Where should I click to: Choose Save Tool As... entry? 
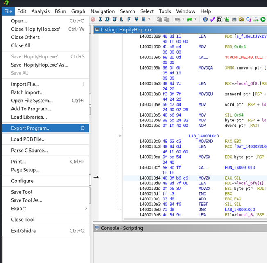click(45, 200)
